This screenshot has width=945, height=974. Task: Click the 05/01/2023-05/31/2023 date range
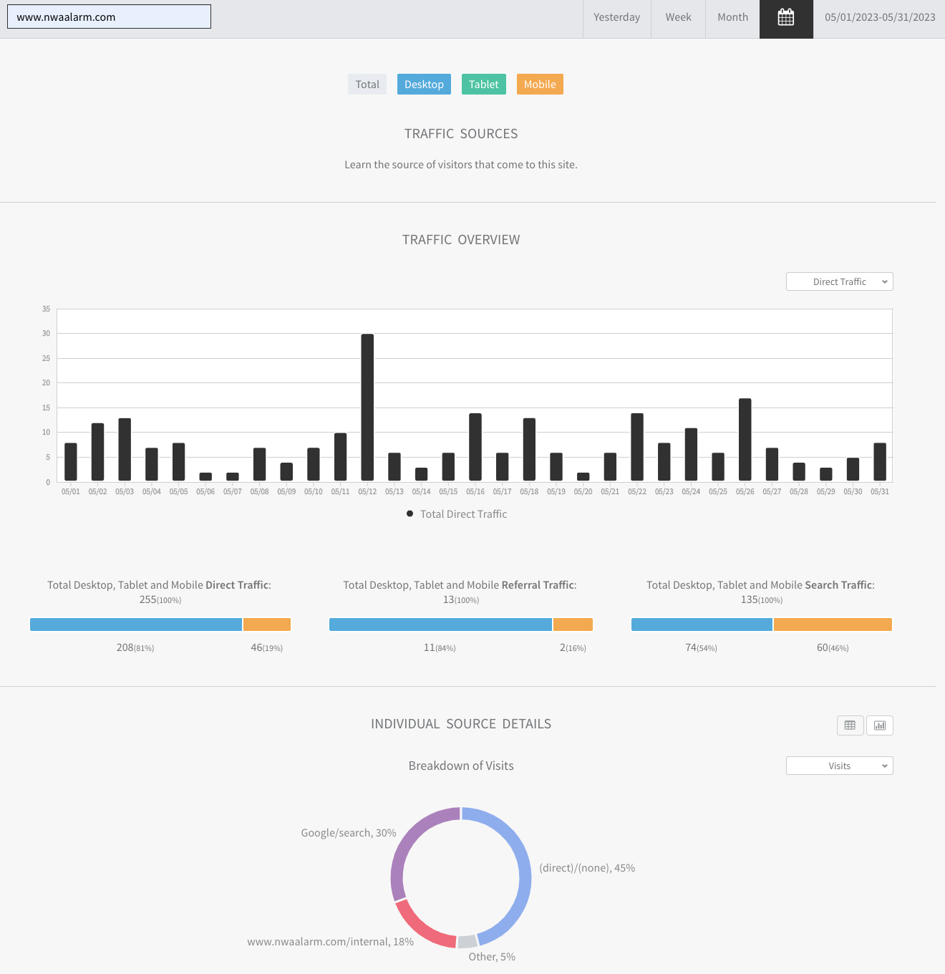(x=880, y=18)
